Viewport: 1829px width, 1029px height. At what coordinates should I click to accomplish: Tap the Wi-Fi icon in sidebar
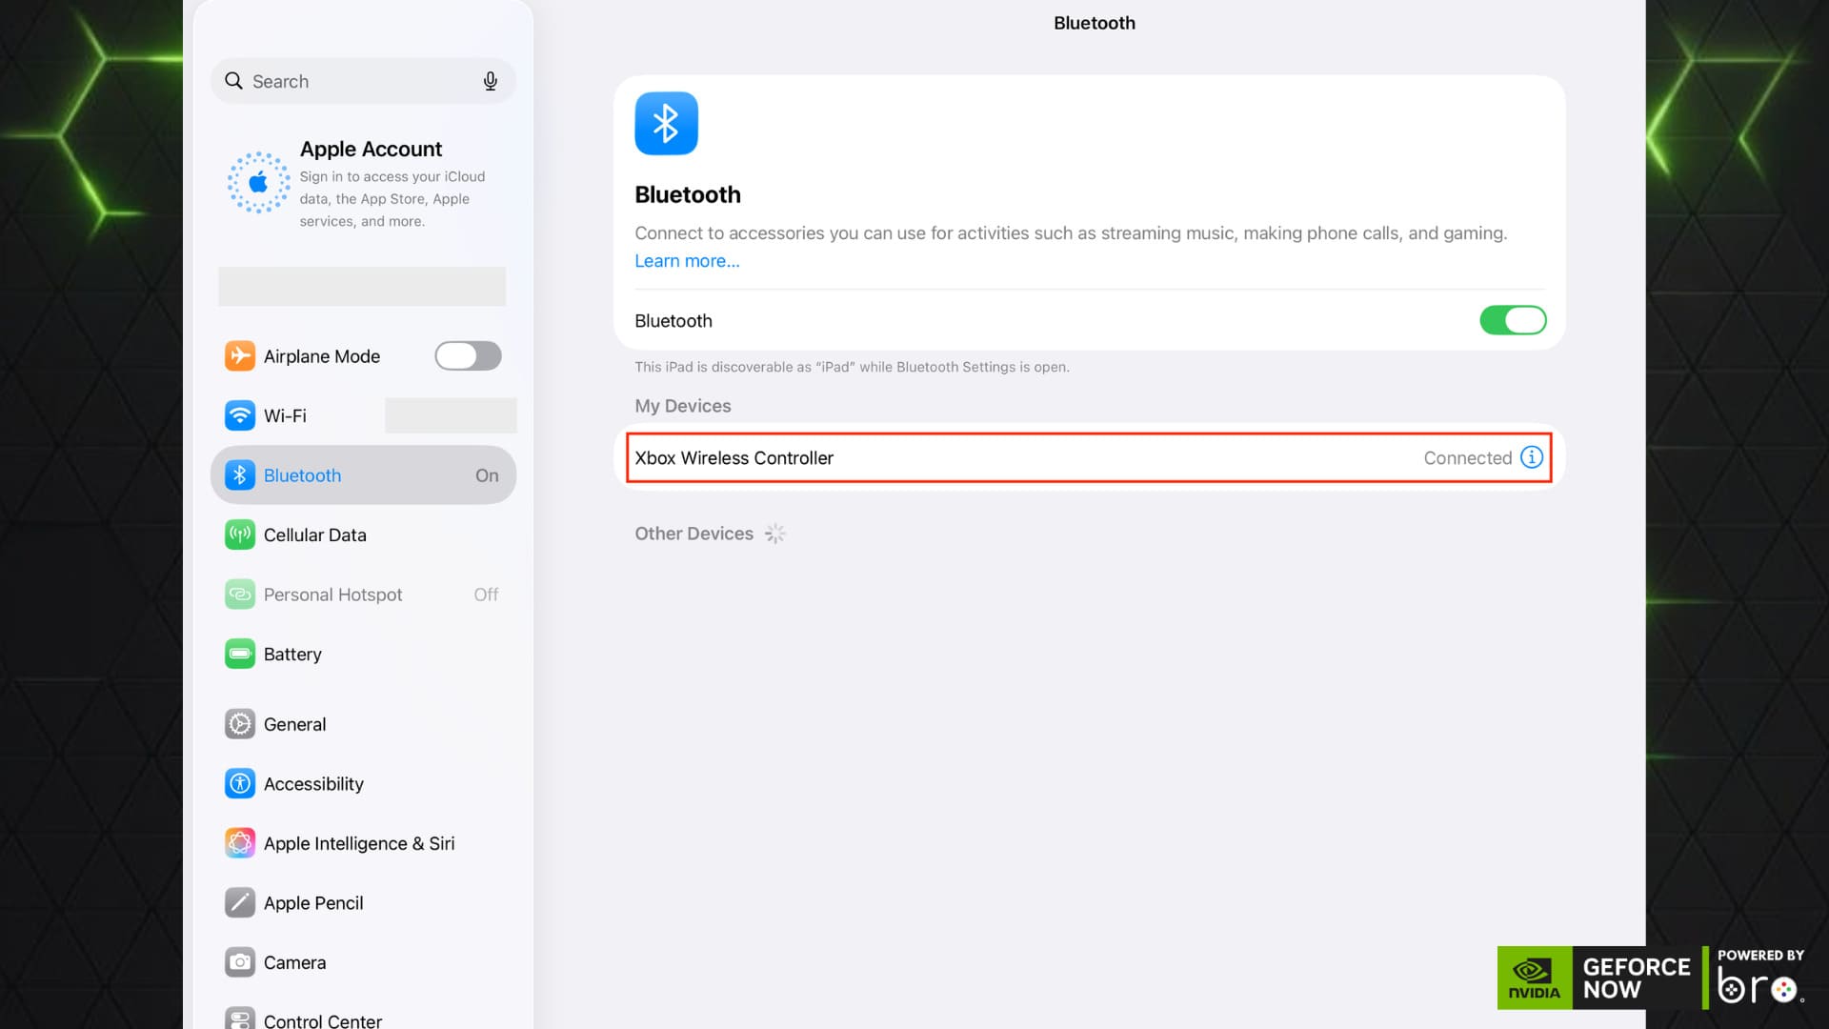coord(240,415)
